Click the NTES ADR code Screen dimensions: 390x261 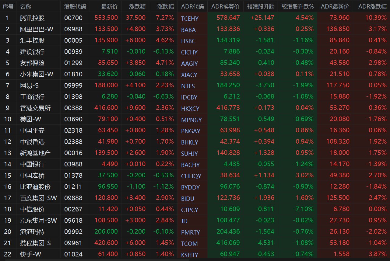pyautogui.click(x=188, y=86)
